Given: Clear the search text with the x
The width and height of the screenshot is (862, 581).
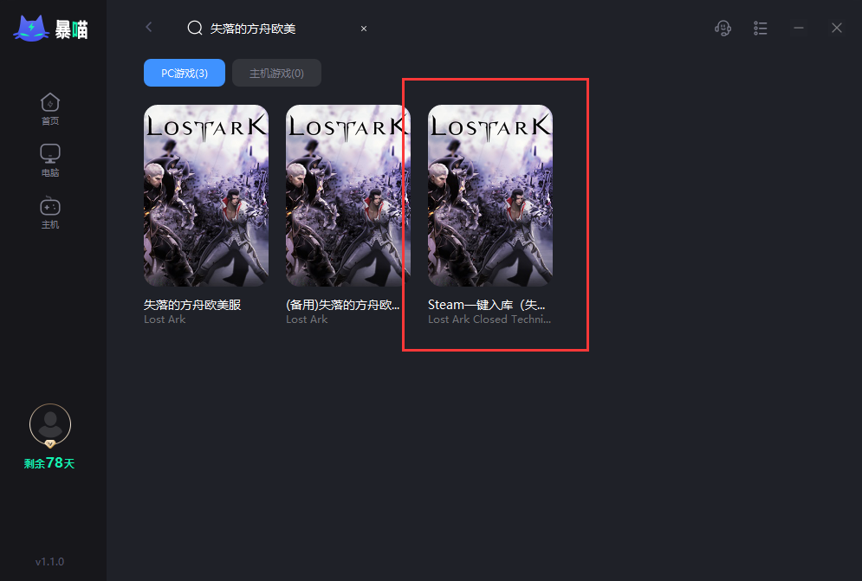Looking at the screenshot, I should 364,29.
